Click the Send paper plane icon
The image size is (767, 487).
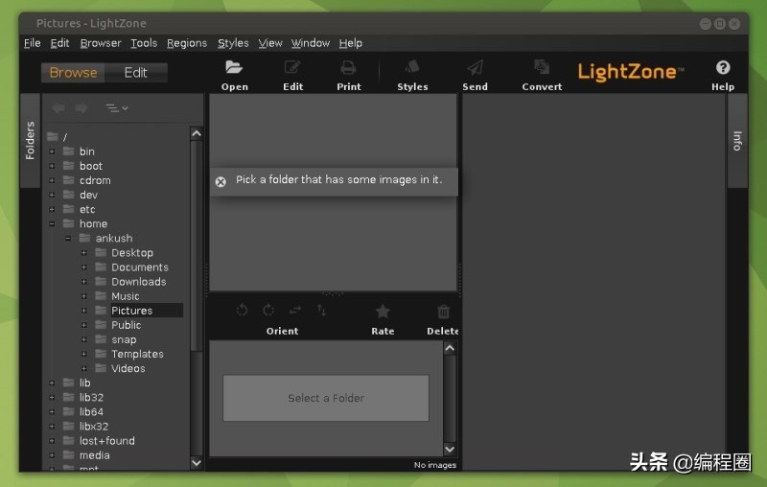click(475, 67)
